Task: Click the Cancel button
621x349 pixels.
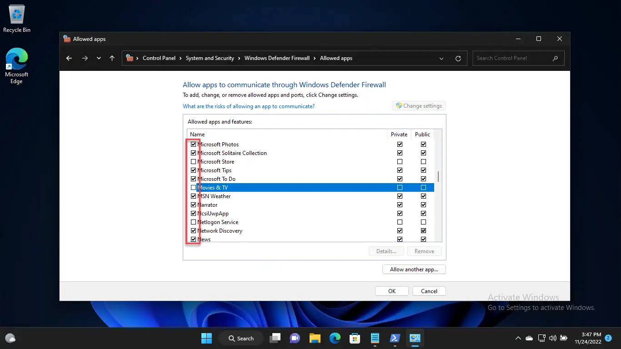Action: (429, 291)
